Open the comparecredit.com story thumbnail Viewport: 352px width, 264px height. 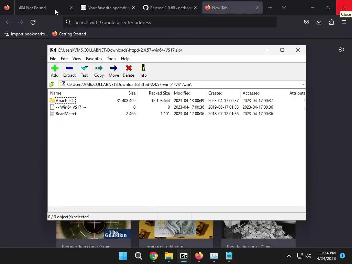[176, 229]
